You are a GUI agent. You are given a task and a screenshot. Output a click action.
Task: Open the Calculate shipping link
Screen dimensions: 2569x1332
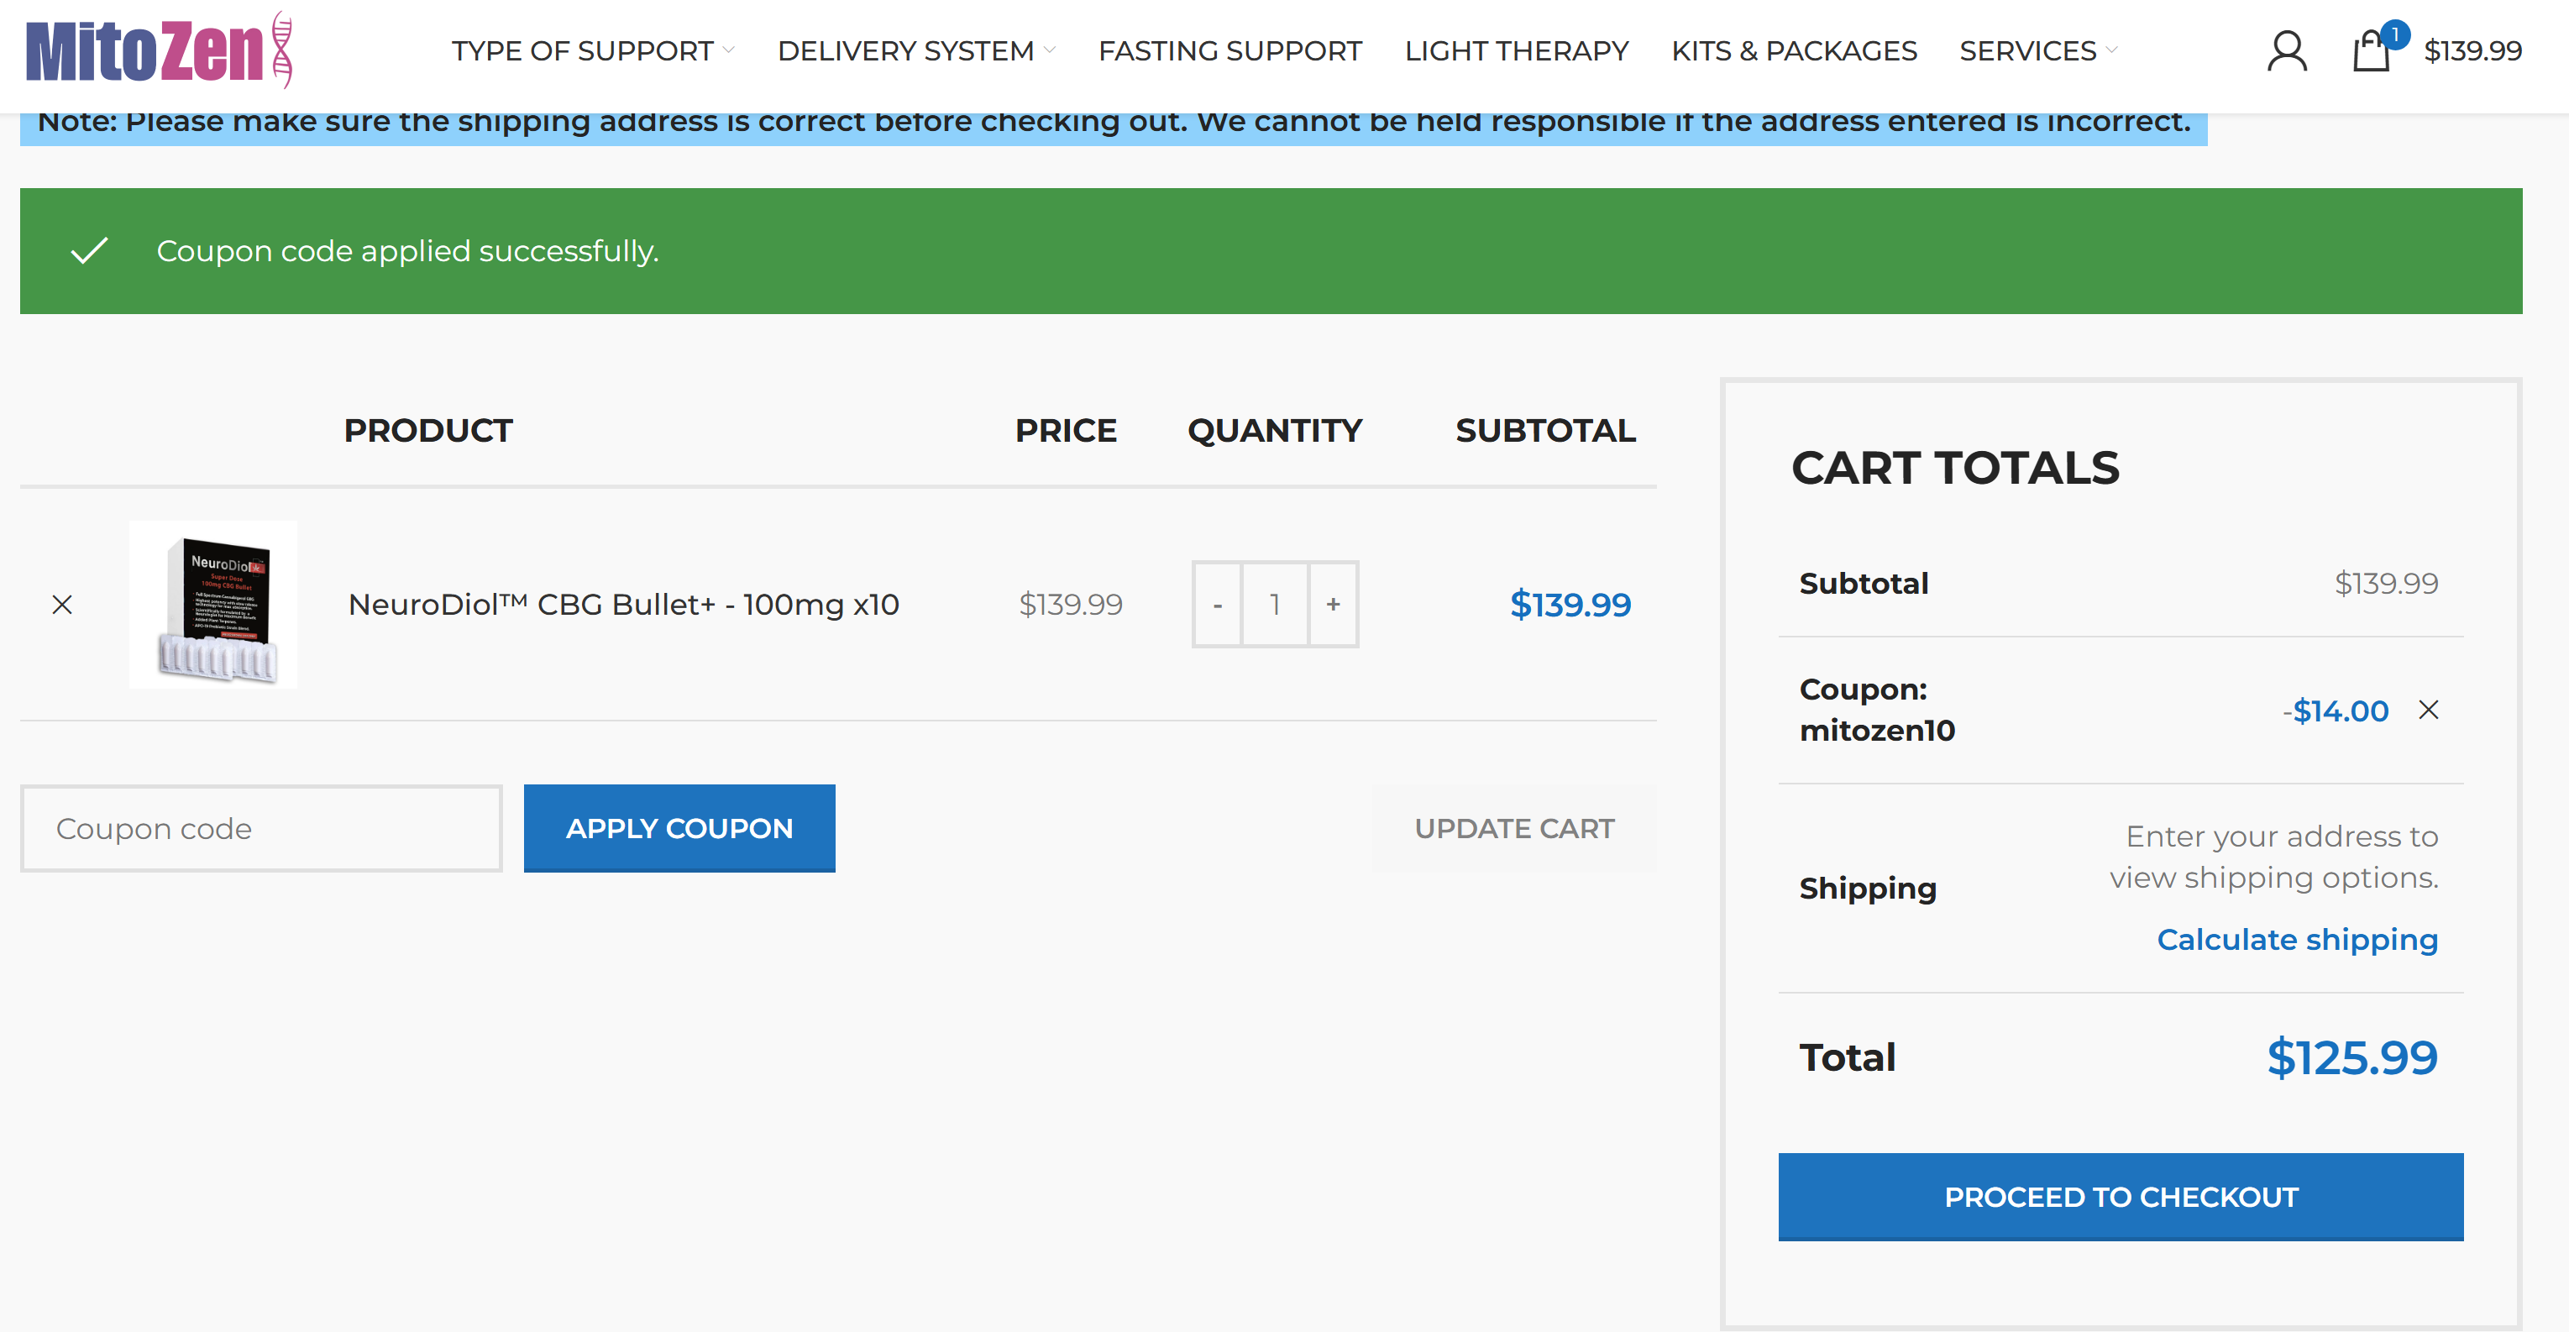[x=2297, y=939]
